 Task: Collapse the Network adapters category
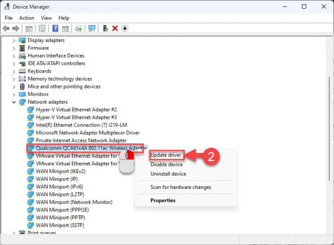point(14,102)
